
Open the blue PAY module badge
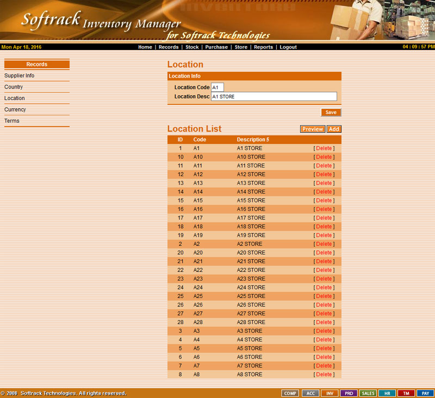425,393
